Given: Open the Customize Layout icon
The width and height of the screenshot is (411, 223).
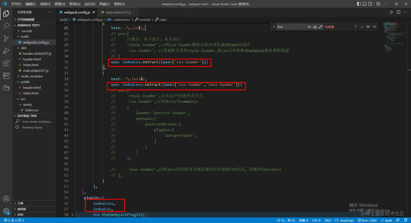Looking at the screenshot, I should [x=378, y=4].
